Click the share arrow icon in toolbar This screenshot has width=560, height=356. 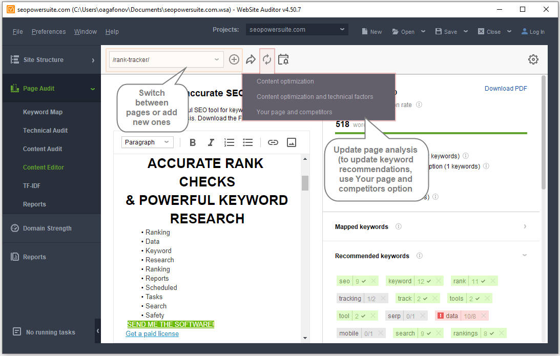(251, 59)
